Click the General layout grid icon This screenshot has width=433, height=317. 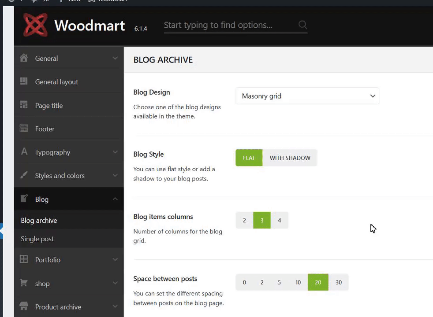[x=24, y=81]
